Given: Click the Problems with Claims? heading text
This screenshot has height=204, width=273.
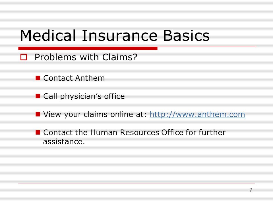Looking at the screenshot, I should [86, 57].
